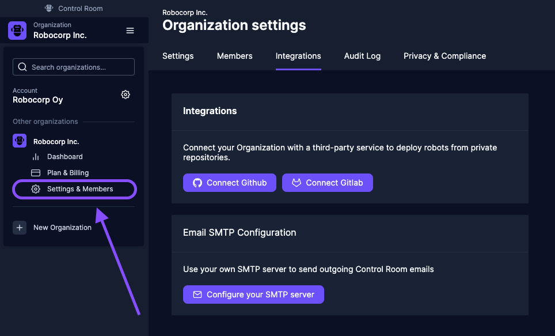Click the Settings & Members gear icon
555x336 pixels.
pyautogui.click(x=36, y=189)
